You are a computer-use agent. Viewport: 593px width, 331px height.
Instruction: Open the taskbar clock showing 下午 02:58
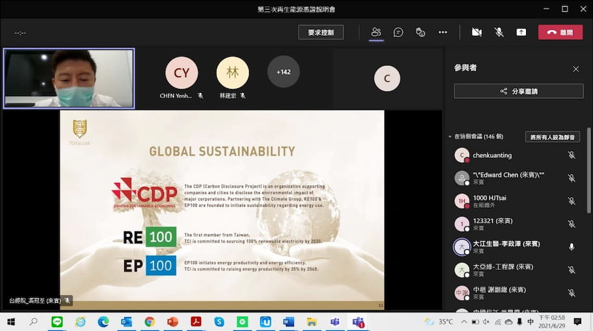click(551, 322)
